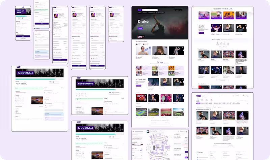Click the purple logo on the Los Angeles explore page
This screenshot has width=270, height=160.
tap(198, 96)
